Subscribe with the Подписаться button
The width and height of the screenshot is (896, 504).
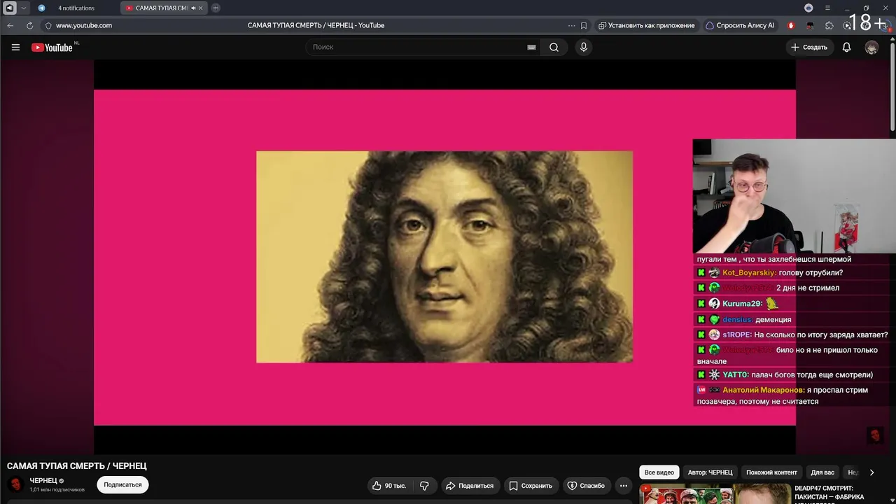pos(122,484)
